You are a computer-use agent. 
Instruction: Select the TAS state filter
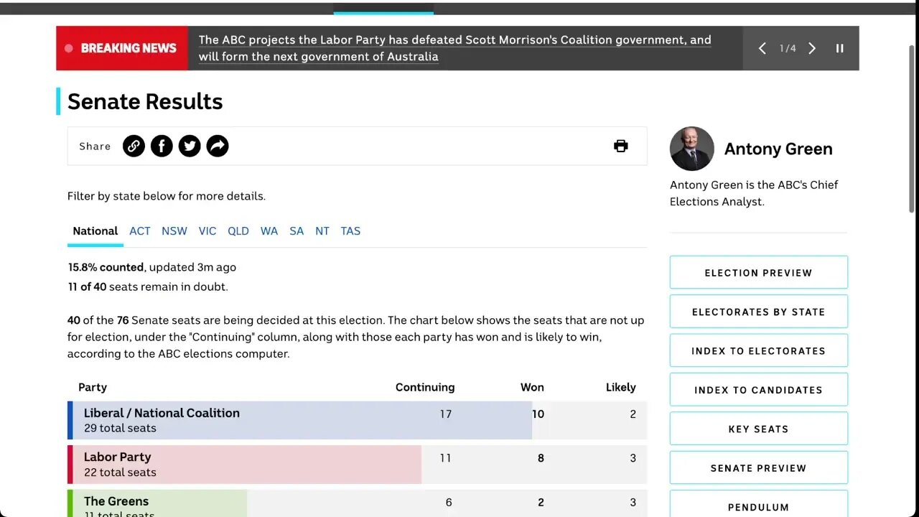(x=350, y=231)
